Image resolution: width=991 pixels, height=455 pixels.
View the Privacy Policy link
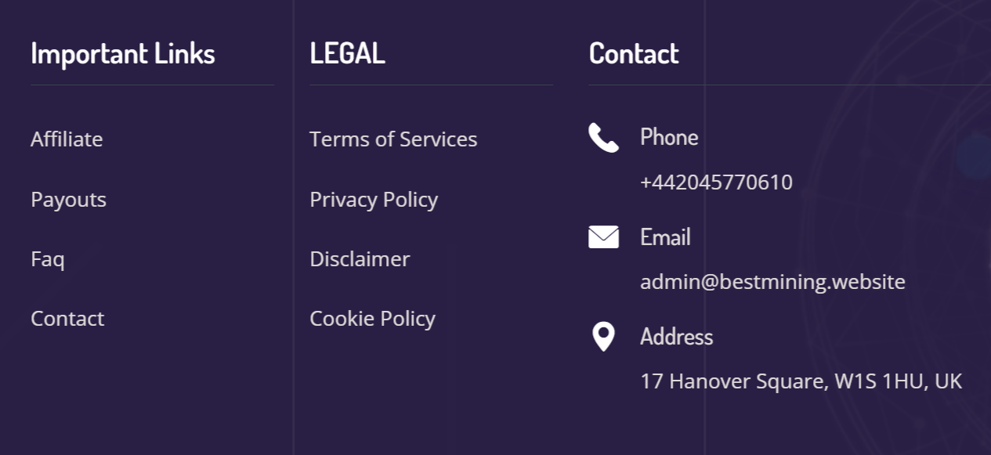(374, 200)
